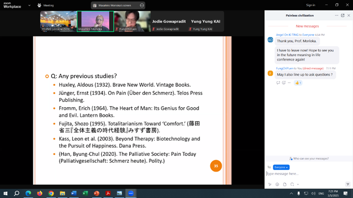Click FungChiYuen sender name in chat
The width and height of the screenshot is (353, 198).
pos(284,68)
